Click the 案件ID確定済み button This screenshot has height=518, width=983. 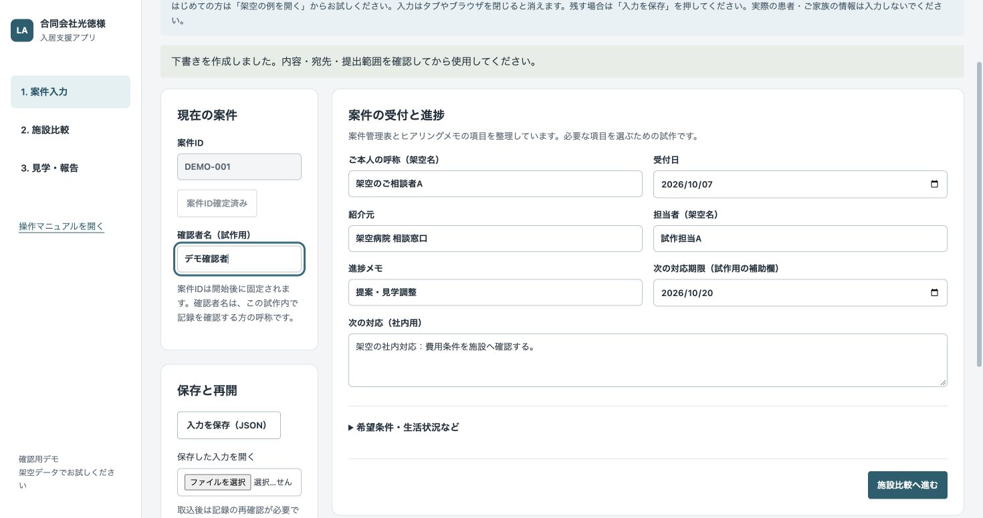217,203
